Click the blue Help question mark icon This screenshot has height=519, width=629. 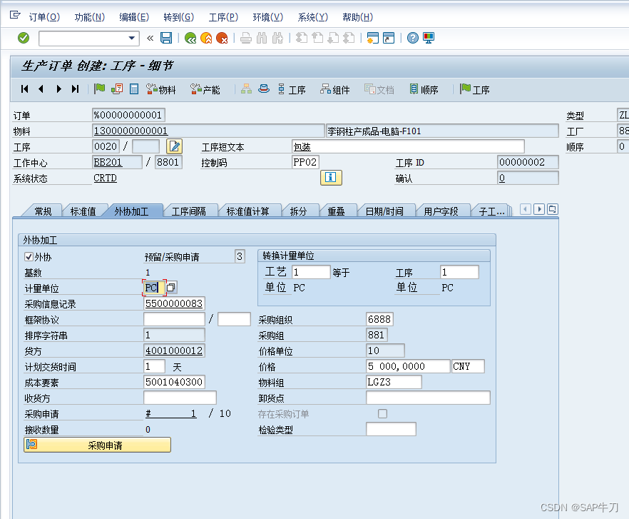413,38
